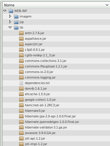The image size is (110, 146).
Task: Click the lib folder icon
Action: (16, 27)
